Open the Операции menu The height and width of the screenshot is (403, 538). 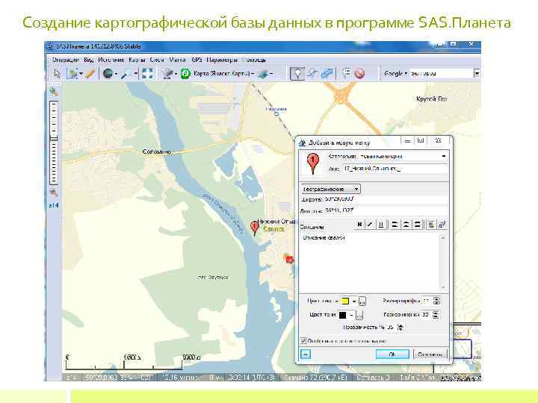tap(65, 60)
